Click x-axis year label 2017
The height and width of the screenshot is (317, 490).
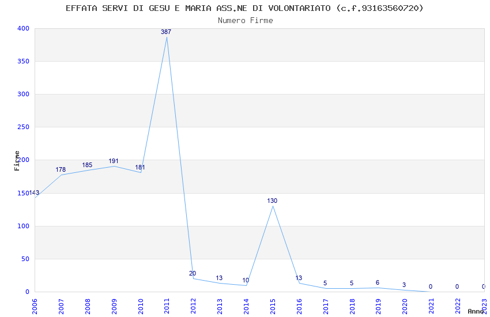(326, 306)
